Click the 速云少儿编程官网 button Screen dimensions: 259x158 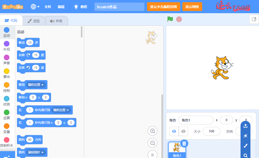163,7
